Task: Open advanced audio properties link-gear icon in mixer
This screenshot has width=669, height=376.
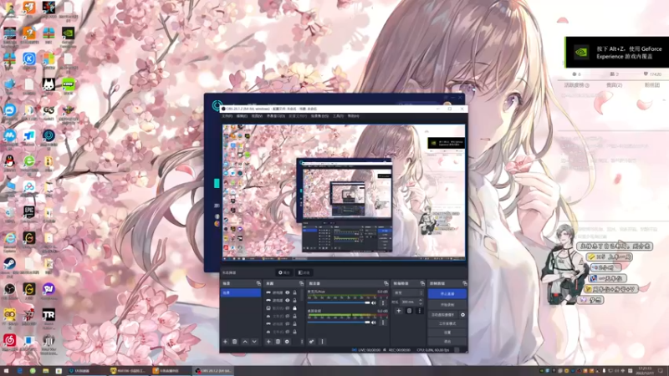Action: coord(311,342)
